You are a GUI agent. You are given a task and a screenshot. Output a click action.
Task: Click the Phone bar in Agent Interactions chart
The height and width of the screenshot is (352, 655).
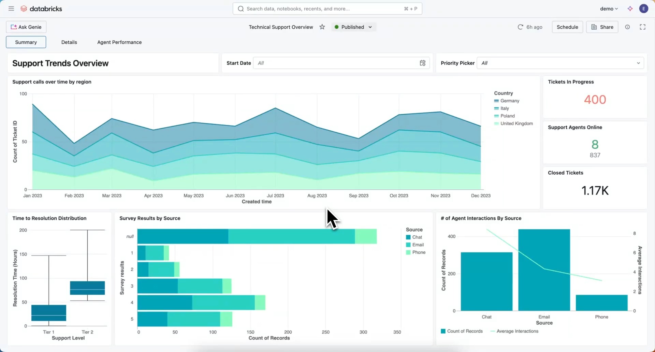[602, 303]
